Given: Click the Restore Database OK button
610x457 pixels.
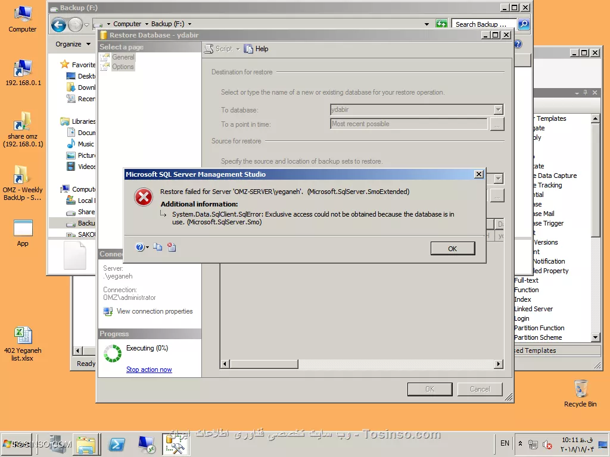Looking at the screenshot, I should [430, 389].
